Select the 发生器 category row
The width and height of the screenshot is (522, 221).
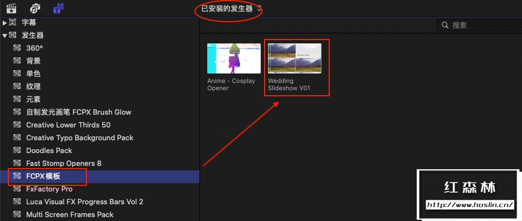click(x=100, y=35)
